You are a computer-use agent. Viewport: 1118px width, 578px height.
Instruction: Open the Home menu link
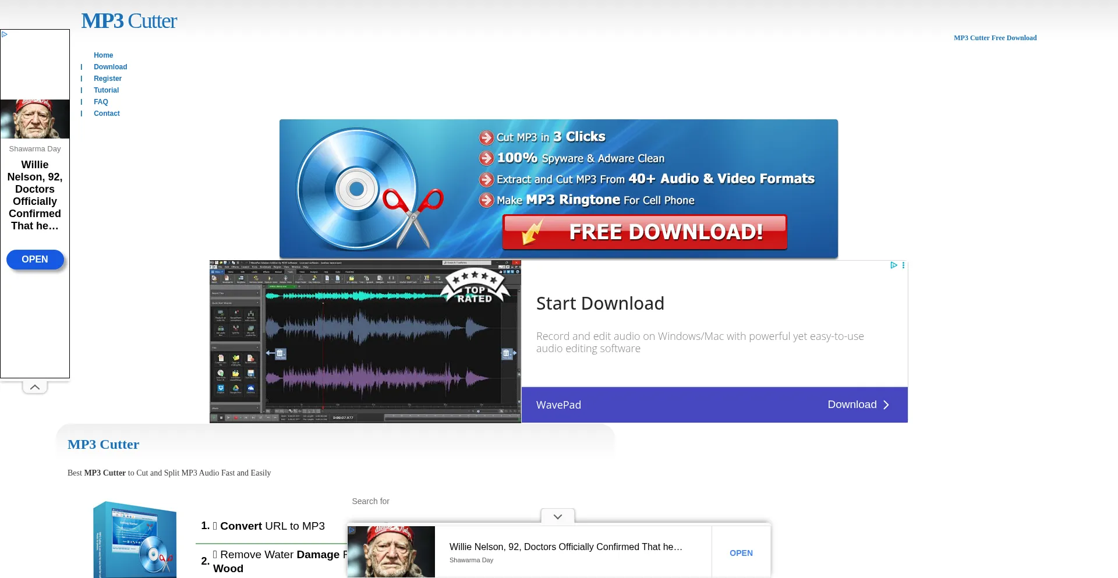point(103,55)
